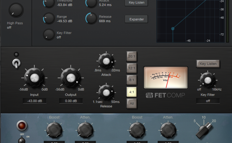Click the FET Comp Key Filter knob
This screenshot has height=143, width=232.
(208, 80)
